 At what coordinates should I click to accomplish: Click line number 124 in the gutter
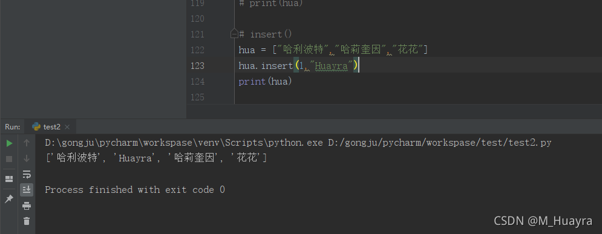[x=197, y=81]
